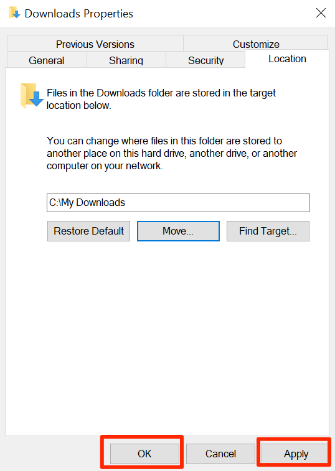Image resolution: width=335 pixels, height=471 pixels.
Task: Click the 'You can change where files' paragraph
Action: click(172, 153)
